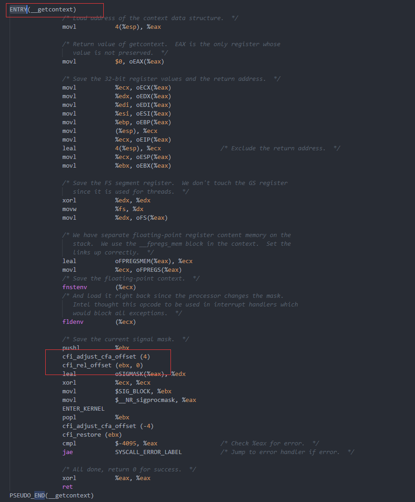This screenshot has height=502, width=415.
Task: Click the ENTER_KERNEL macro
Action: [x=83, y=408]
